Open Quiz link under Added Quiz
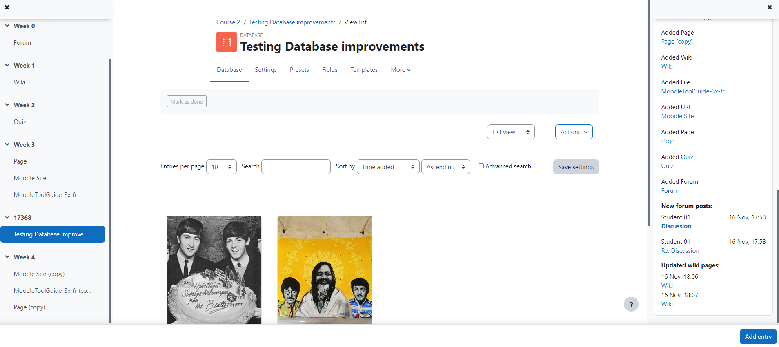This screenshot has height=347, width=779. [668, 166]
